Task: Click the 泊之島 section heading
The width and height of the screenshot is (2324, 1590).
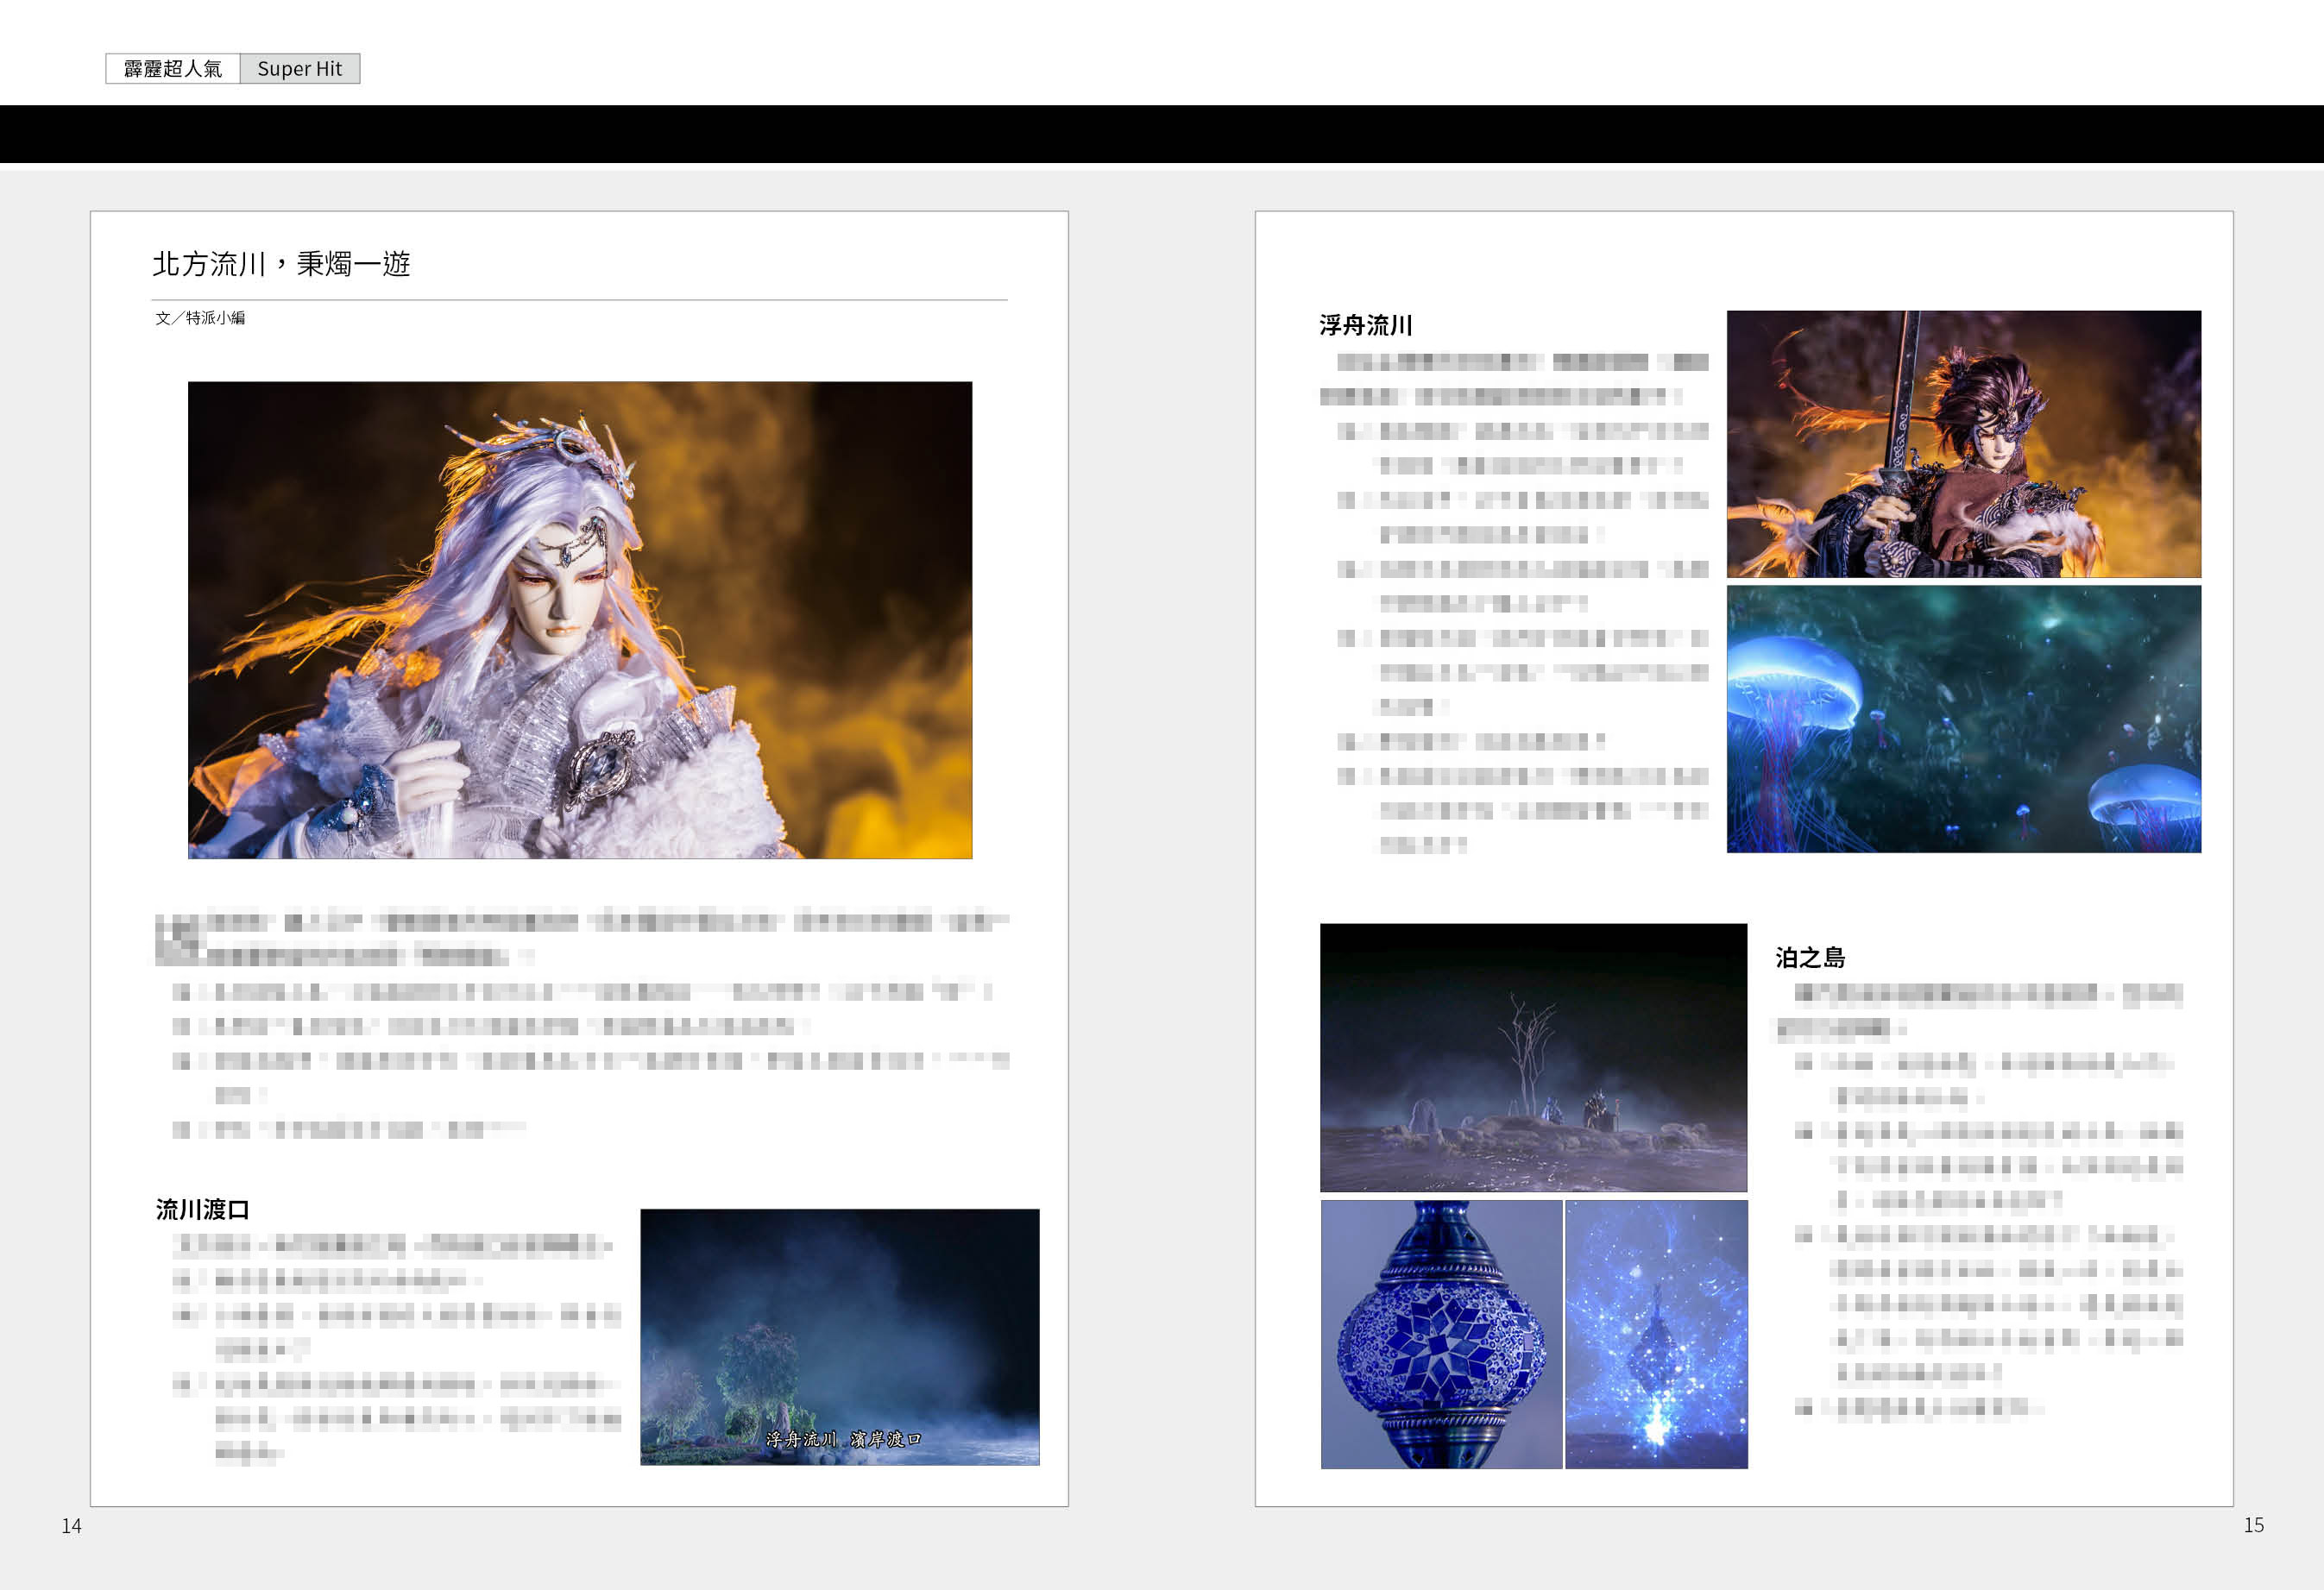Action: 1810,957
